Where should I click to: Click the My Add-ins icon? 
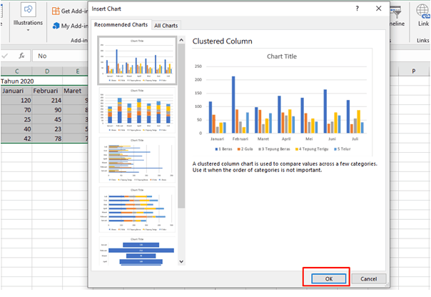tap(56, 26)
